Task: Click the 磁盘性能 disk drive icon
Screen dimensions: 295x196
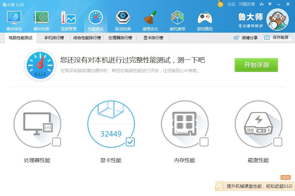Action: [258, 123]
